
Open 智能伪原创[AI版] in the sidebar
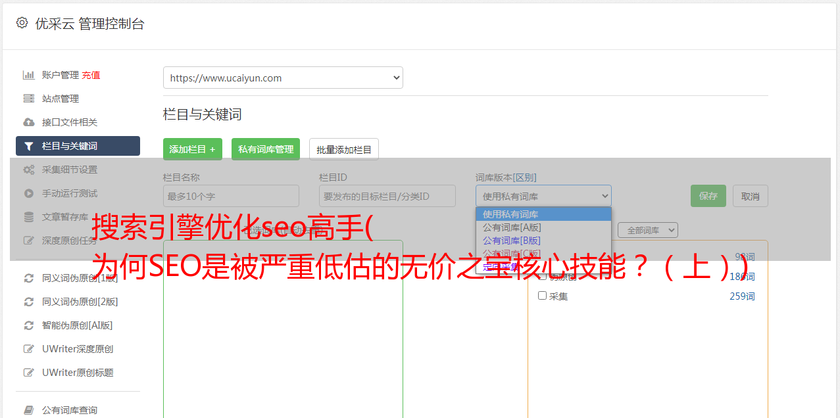(x=78, y=325)
